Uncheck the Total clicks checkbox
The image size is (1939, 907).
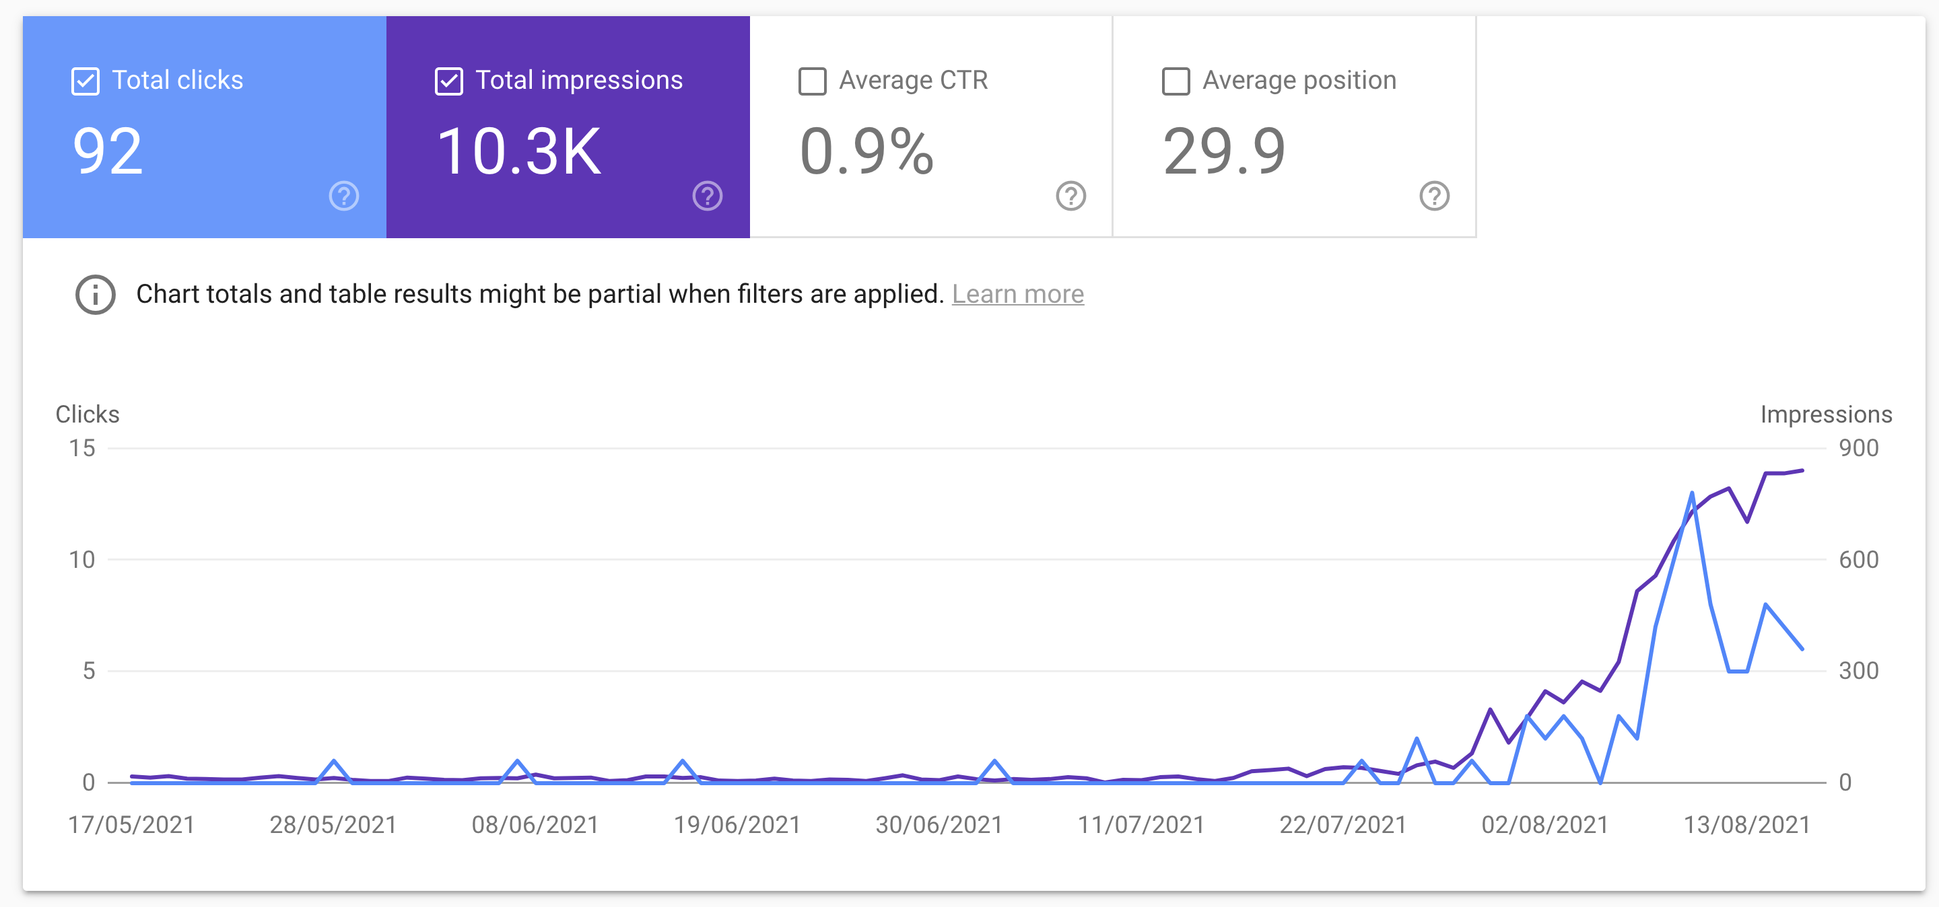(85, 81)
